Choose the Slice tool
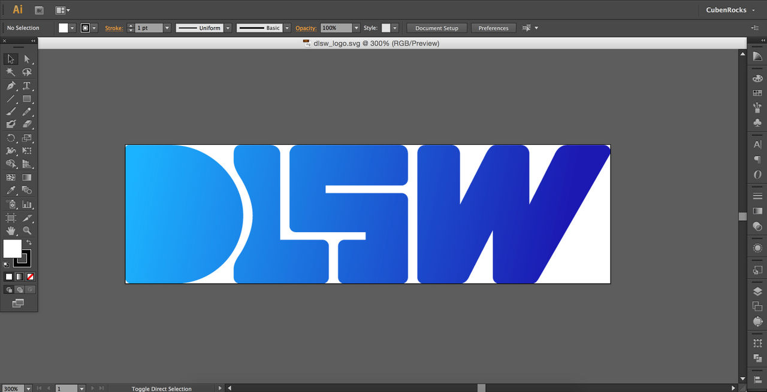This screenshot has width=767, height=392. click(x=27, y=218)
